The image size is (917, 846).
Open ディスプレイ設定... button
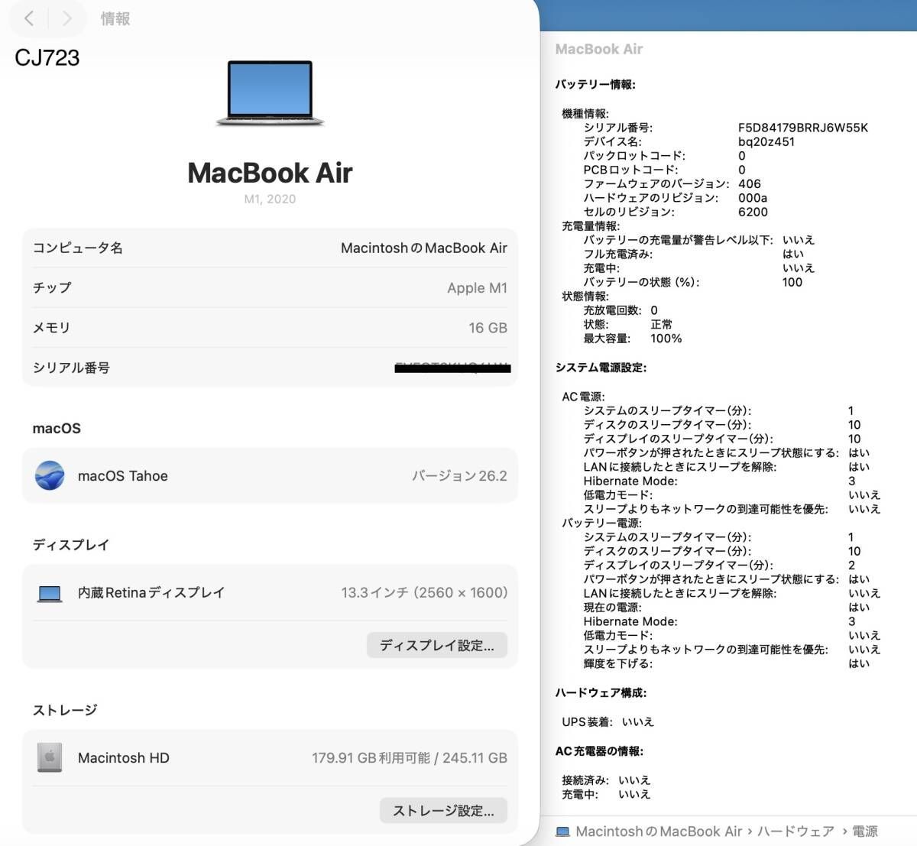[x=437, y=645]
